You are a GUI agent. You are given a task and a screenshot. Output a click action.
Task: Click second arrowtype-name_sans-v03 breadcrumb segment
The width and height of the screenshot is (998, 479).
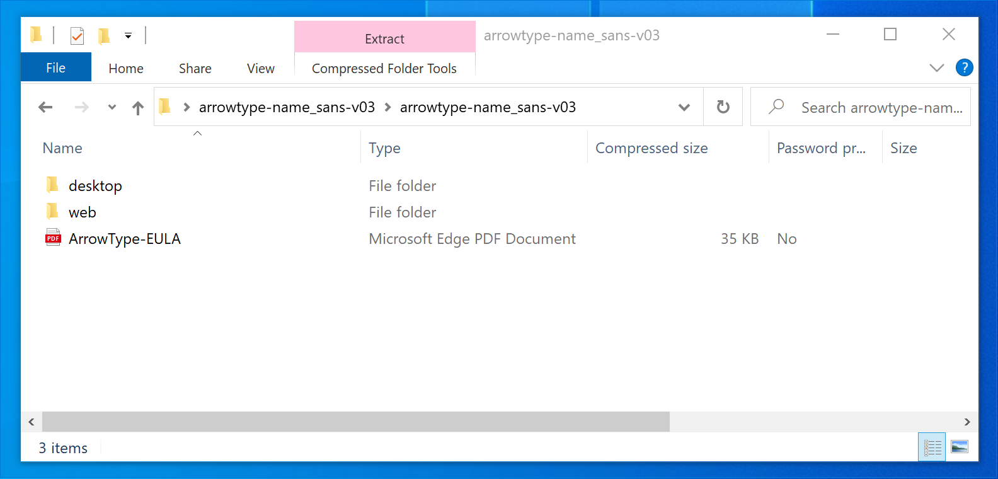click(x=488, y=107)
